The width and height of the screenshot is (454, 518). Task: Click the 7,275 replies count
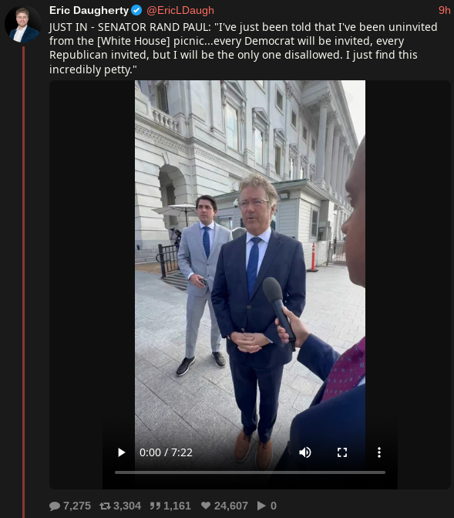pyautogui.click(x=77, y=506)
